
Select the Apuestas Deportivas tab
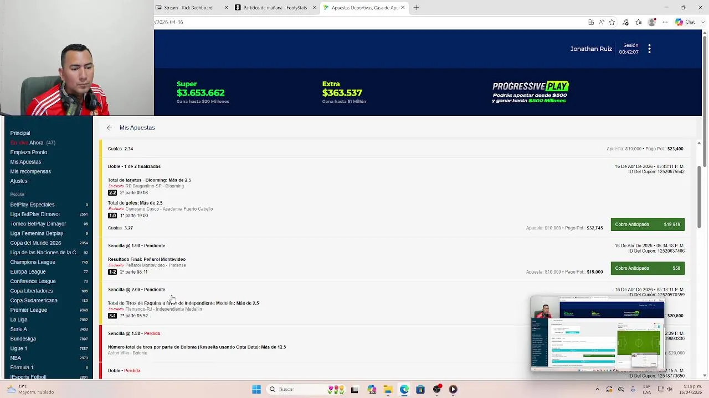pos(364,8)
